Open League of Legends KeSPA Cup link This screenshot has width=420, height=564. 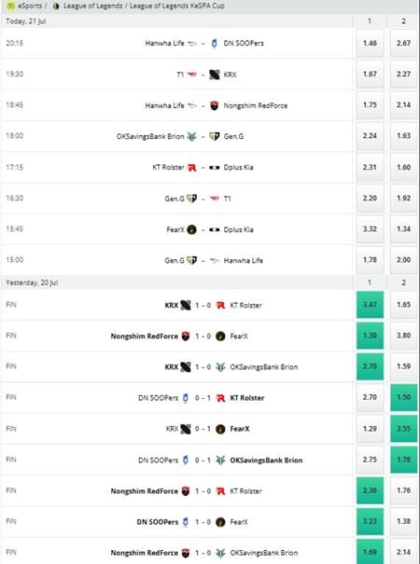point(176,6)
